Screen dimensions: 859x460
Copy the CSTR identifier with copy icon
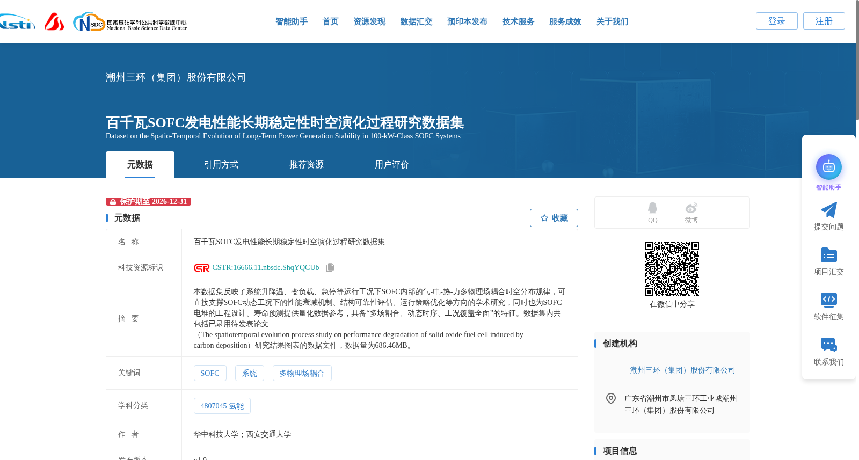pyautogui.click(x=330, y=267)
